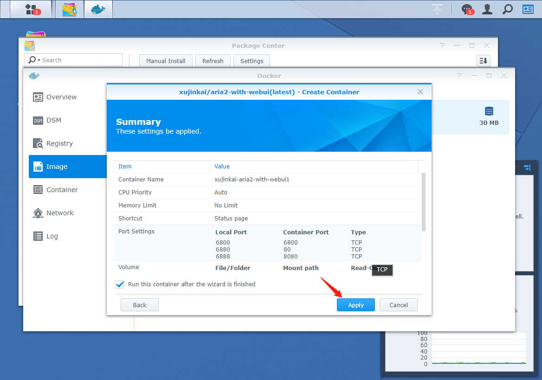Toggle Run this container after wizard checkbox

[120, 284]
